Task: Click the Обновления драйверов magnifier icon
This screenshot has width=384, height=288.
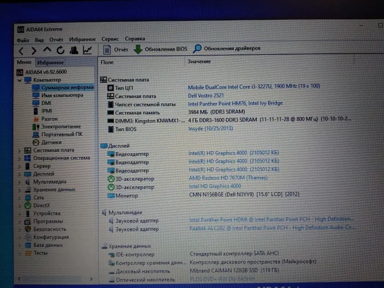Action: pos(197,49)
